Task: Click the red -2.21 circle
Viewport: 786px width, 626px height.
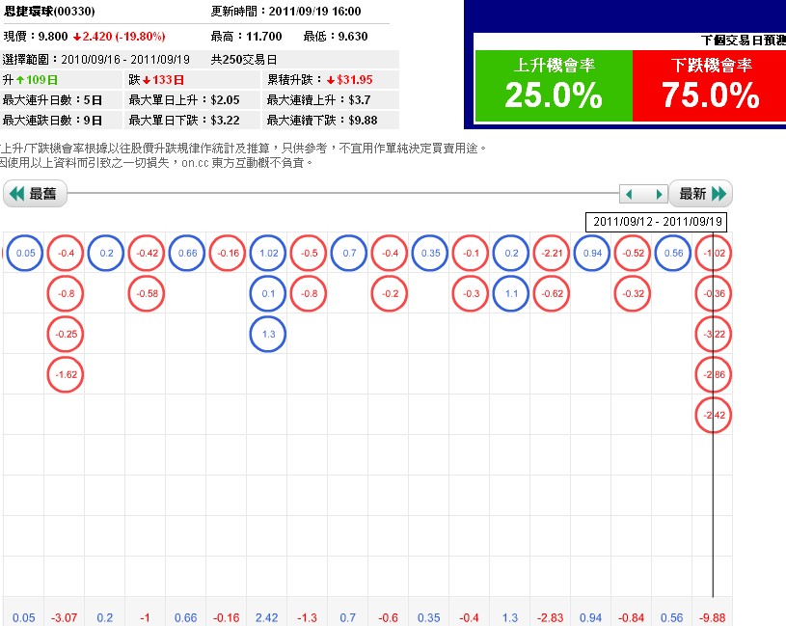Action: pos(553,253)
